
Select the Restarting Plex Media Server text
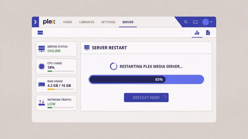tap(151, 66)
